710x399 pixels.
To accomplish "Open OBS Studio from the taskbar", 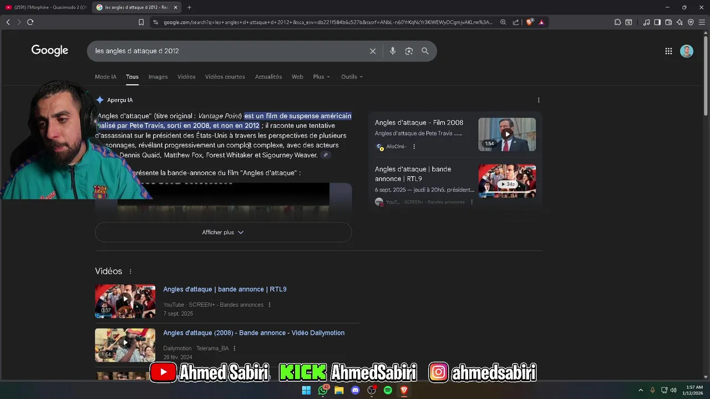I will (x=372, y=391).
